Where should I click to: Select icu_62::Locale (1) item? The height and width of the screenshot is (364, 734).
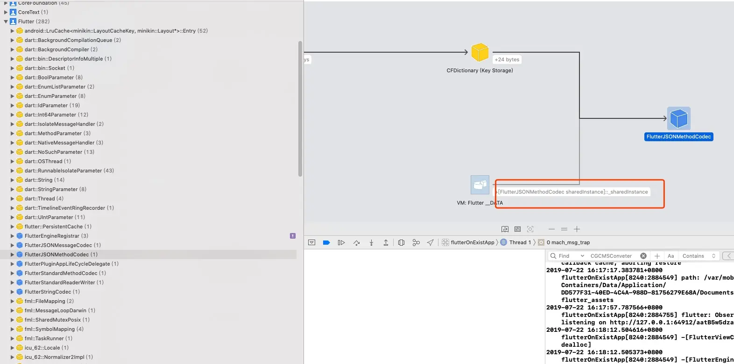pyautogui.click(x=47, y=348)
